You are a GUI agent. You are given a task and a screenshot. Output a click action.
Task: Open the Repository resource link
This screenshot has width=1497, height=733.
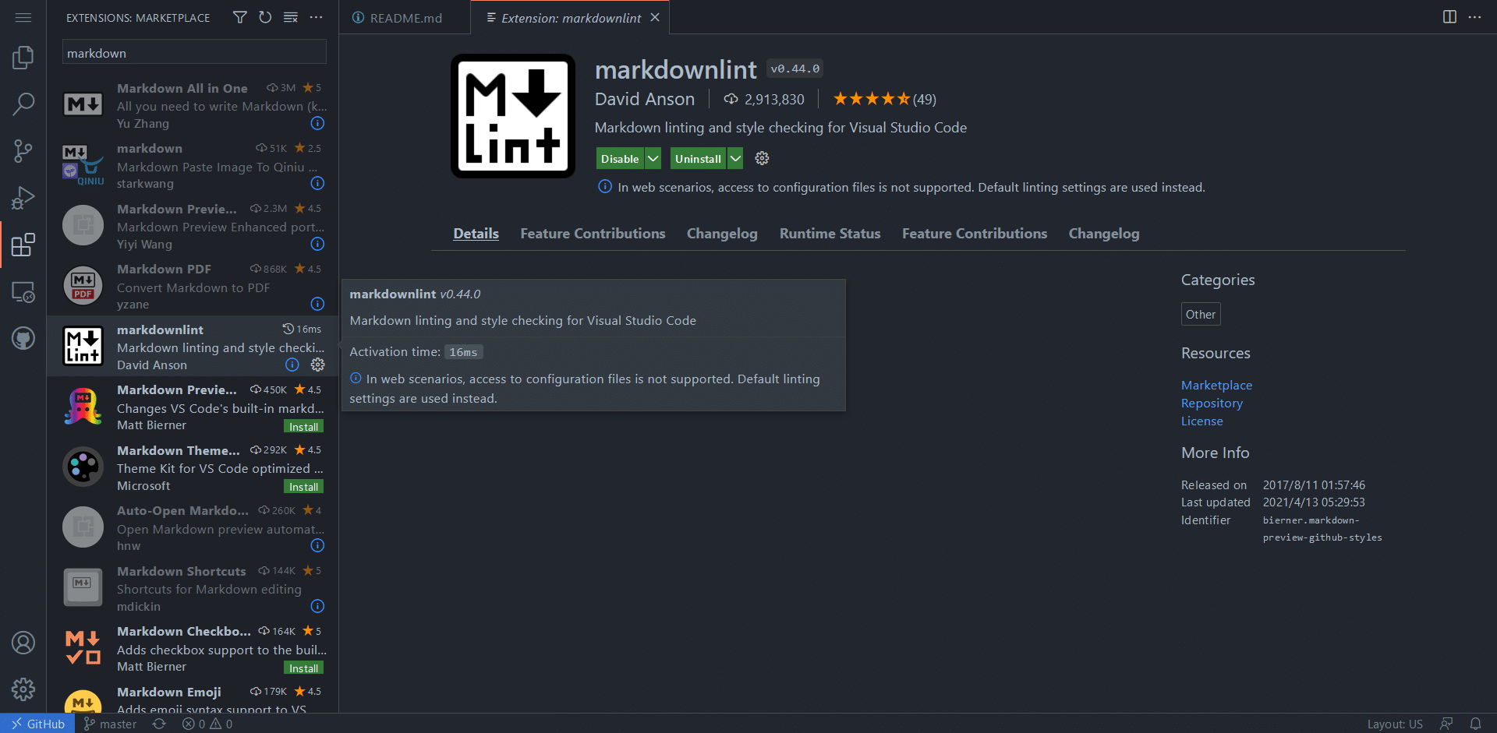(x=1212, y=403)
